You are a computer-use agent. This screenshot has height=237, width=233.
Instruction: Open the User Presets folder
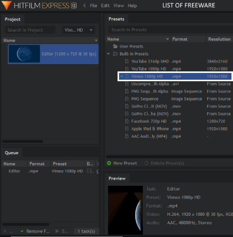pos(131,47)
